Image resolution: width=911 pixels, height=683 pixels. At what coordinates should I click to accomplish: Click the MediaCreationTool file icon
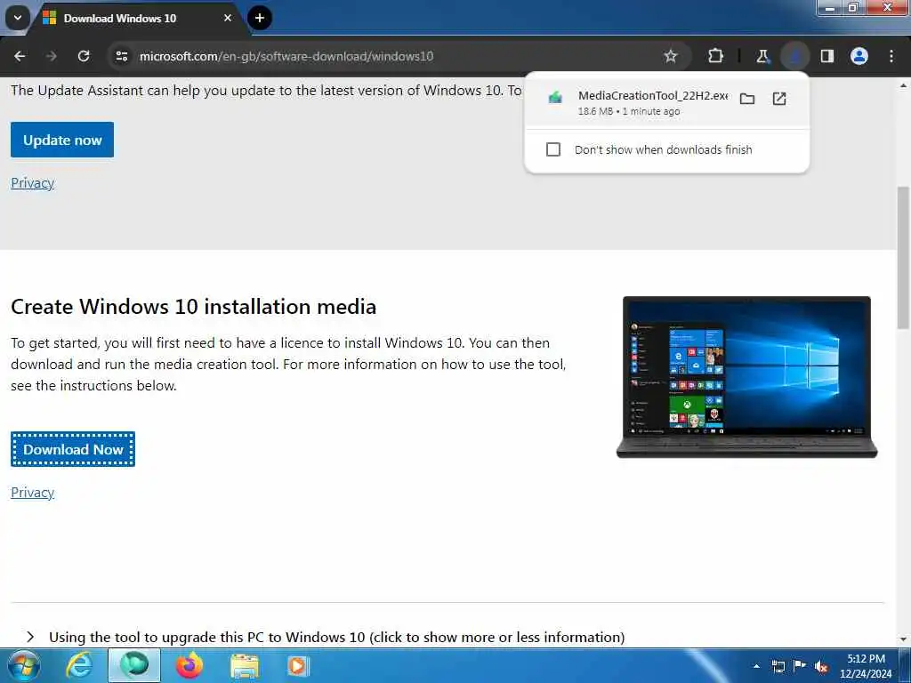tap(555, 98)
